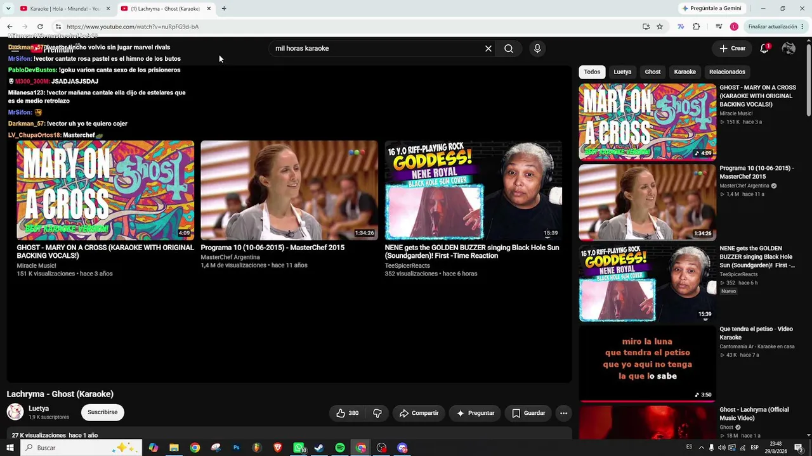Save video with the Guardar button

(x=528, y=413)
